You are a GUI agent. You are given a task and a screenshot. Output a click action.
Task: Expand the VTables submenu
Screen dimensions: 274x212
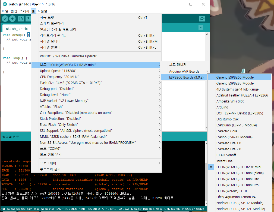click(96, 107)
